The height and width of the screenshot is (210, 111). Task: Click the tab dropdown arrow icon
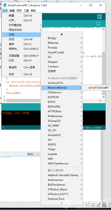[x=98, y=24]
